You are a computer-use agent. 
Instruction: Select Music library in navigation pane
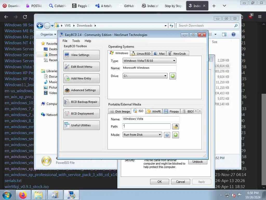pos(51,82)
